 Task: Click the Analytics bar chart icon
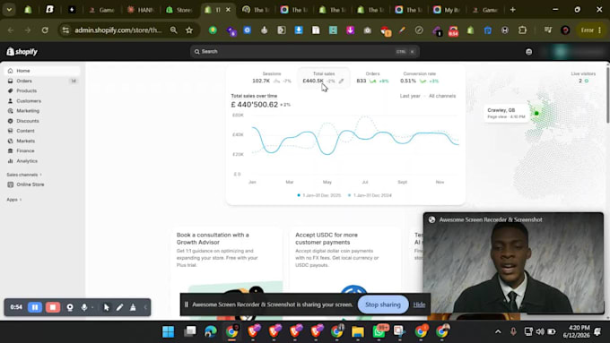(11, 161)
